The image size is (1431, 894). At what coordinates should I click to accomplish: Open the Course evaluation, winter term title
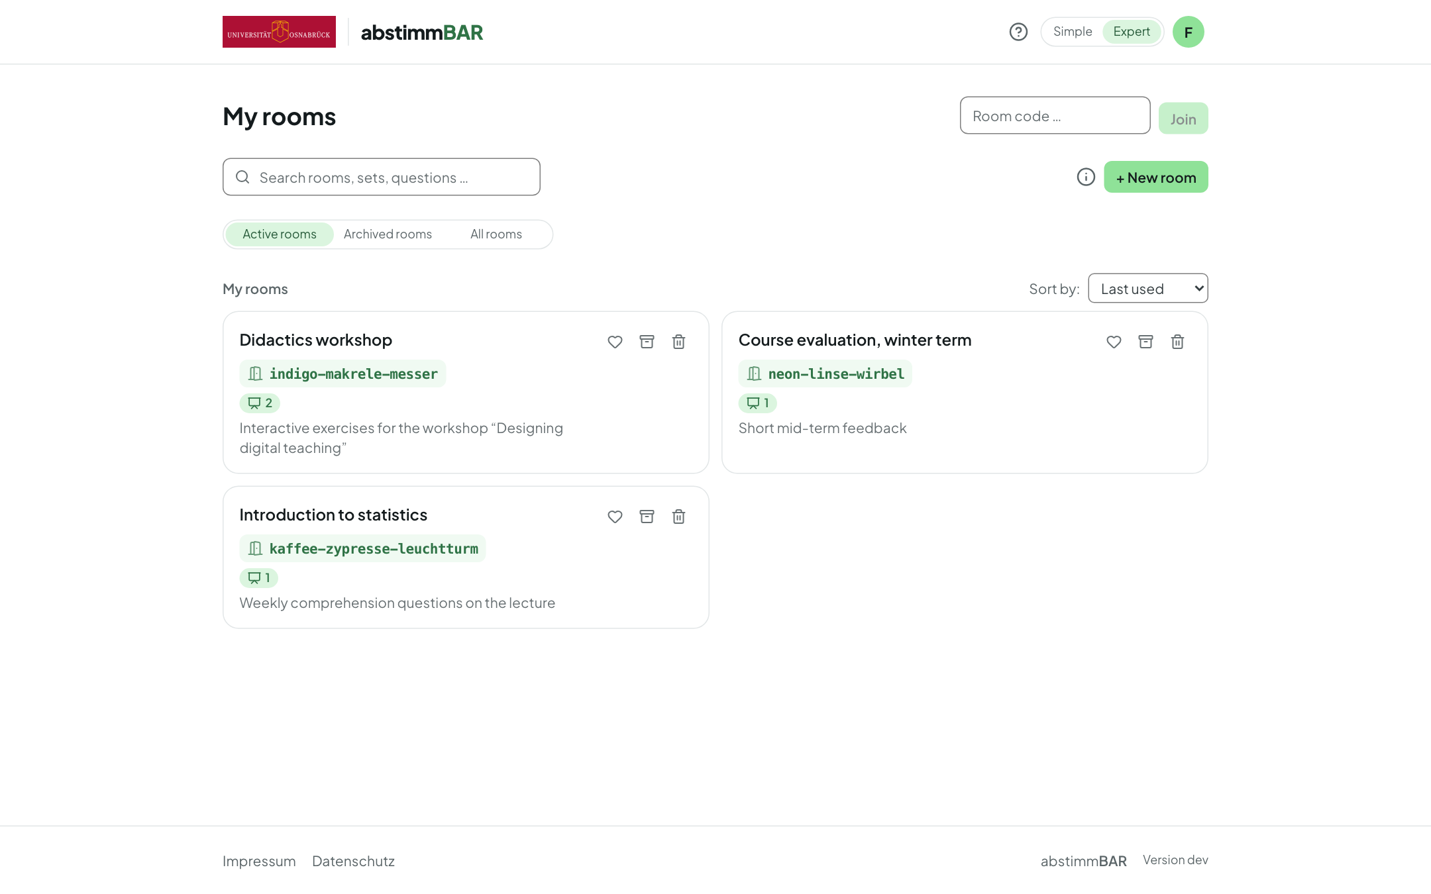coord(855,340)
